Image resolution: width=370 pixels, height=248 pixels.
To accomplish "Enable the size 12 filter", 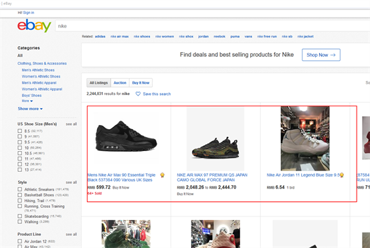I will (20, 164).
